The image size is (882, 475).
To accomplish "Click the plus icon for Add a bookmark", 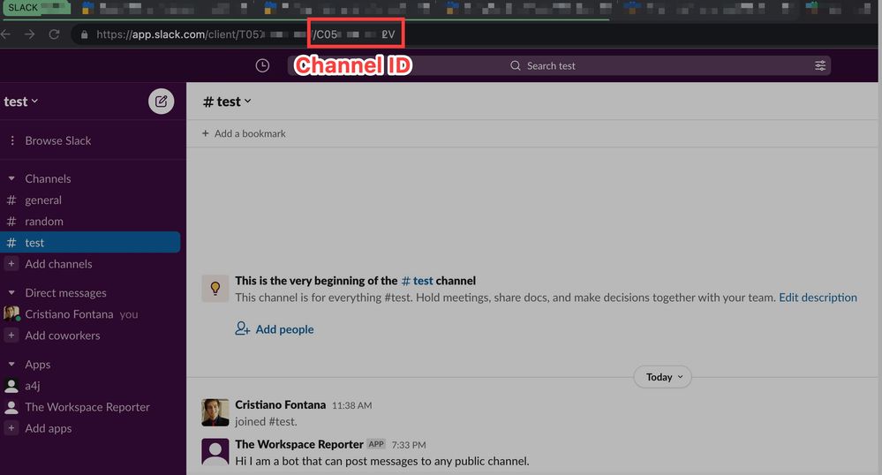I will tap(206, 133).
